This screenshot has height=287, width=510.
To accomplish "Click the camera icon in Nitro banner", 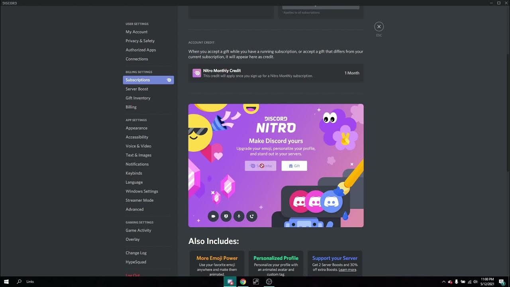I will (213, 216).
